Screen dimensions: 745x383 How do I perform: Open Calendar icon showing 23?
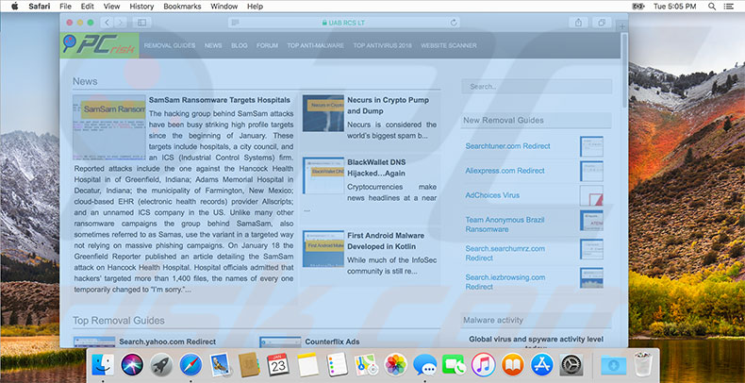coord(278,365)
